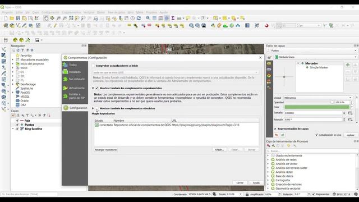Click the Open Project folder icon

coord(12,18)
